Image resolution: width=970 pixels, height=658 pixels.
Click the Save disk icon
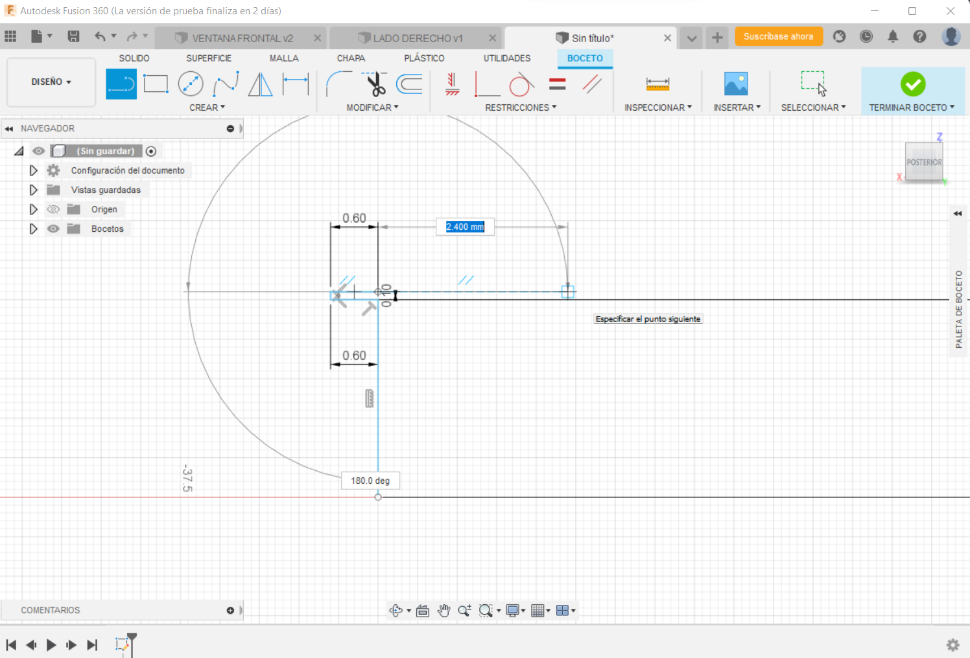coord(73,36)
